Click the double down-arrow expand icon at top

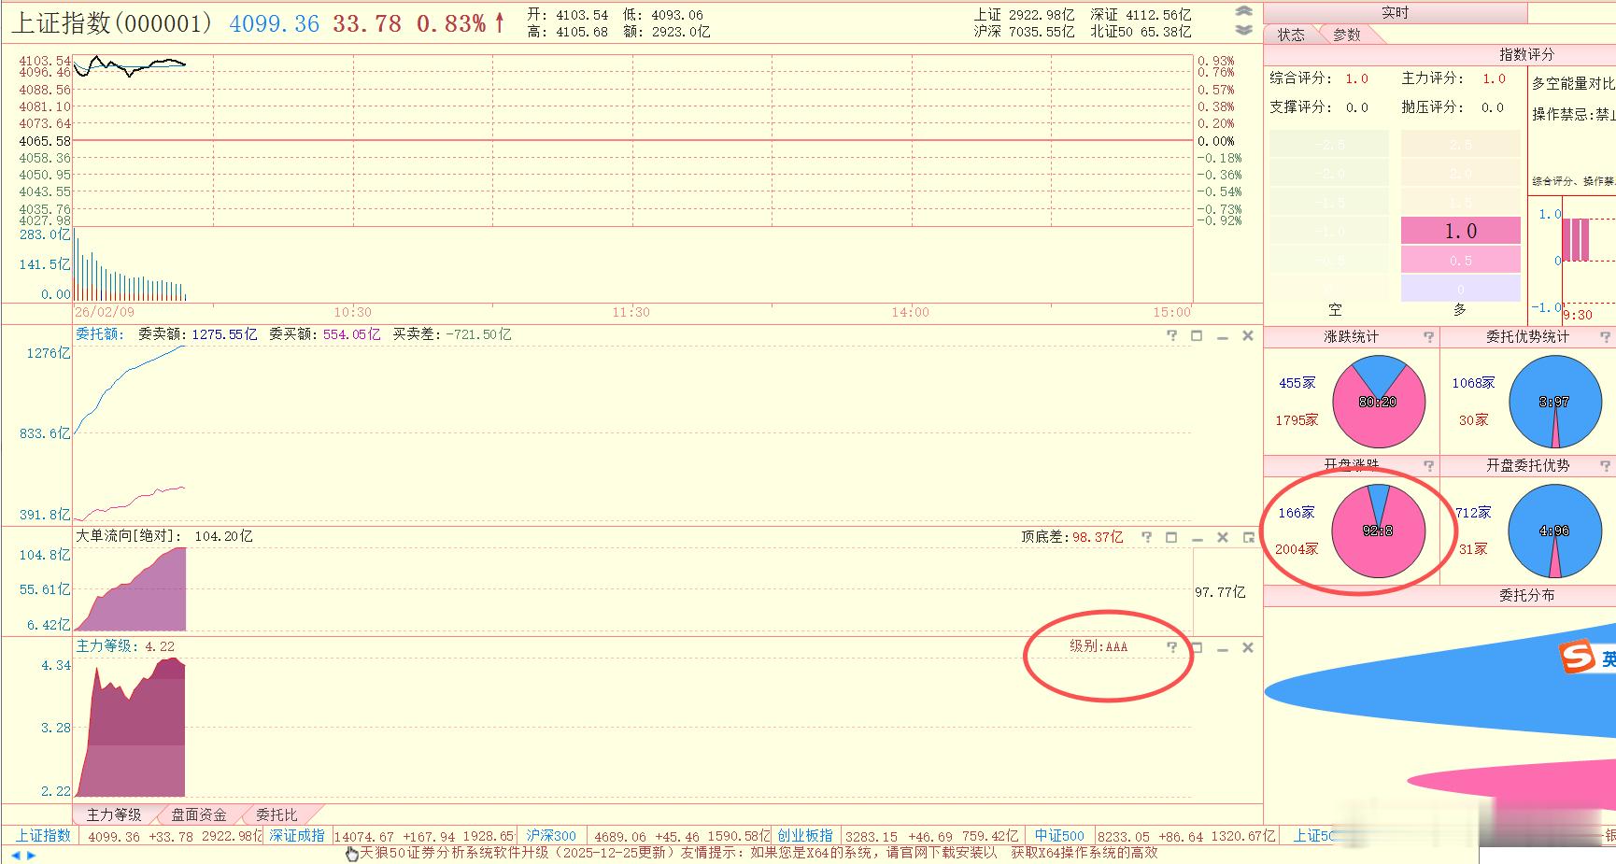(1243, 30)
